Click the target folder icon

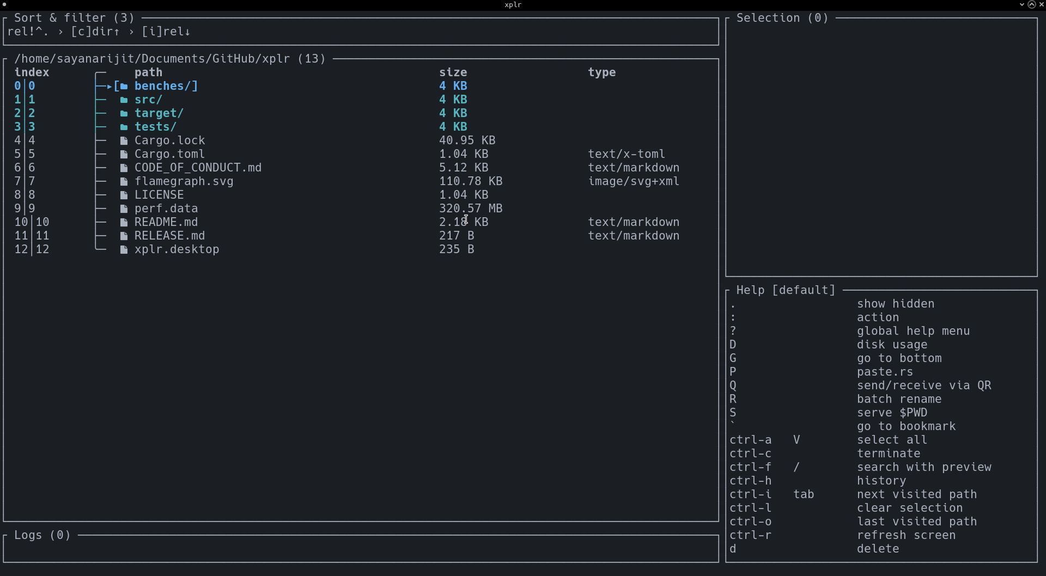click(123, 113)
